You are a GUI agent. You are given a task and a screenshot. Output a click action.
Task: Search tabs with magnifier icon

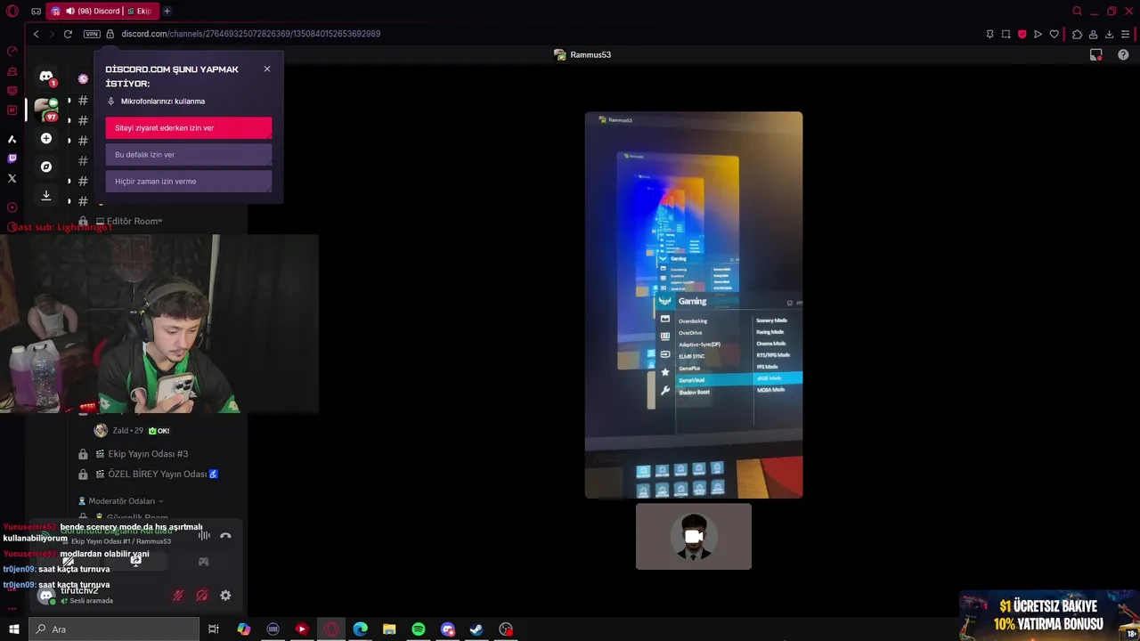pos(1077,11)
